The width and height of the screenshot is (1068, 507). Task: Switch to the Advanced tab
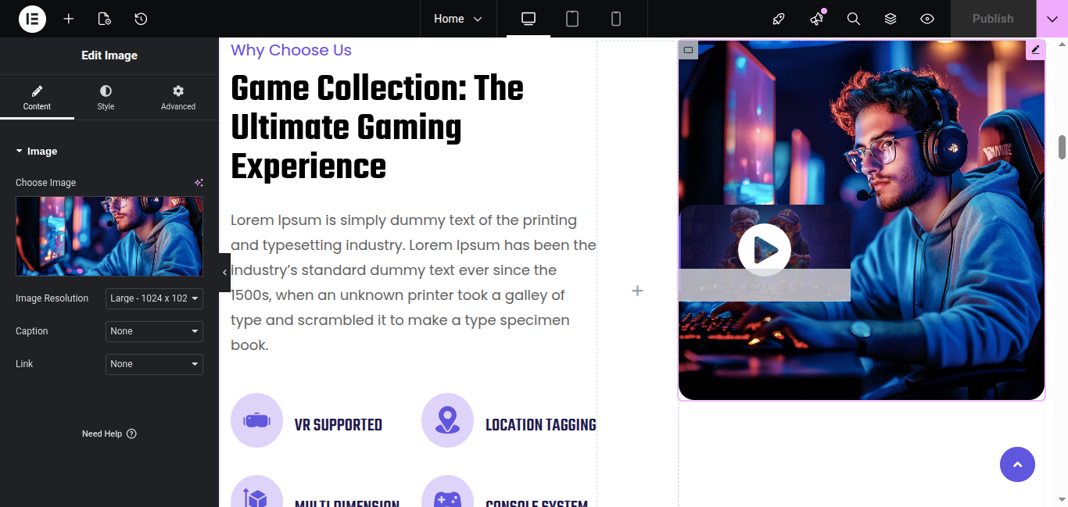click(178, 98)
